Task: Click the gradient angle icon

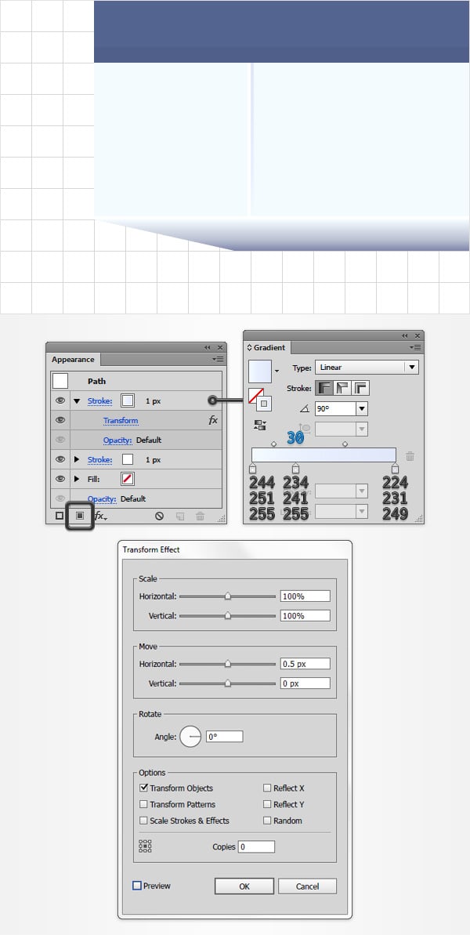Action: [x=305, y=409]
